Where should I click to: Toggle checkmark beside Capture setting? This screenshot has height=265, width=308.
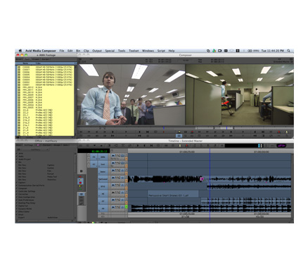point(17,183)
